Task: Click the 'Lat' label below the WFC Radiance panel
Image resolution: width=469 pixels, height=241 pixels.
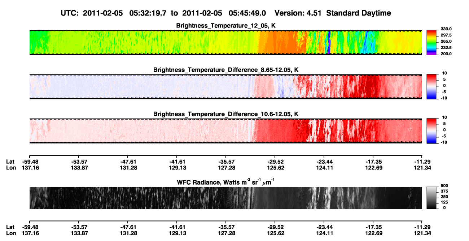Action: (x=10, y=227)
